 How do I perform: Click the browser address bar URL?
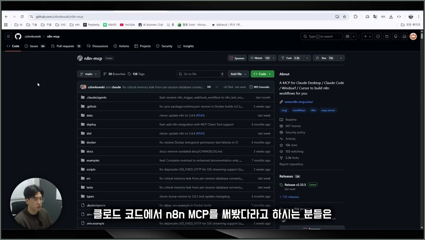[60, 17]
